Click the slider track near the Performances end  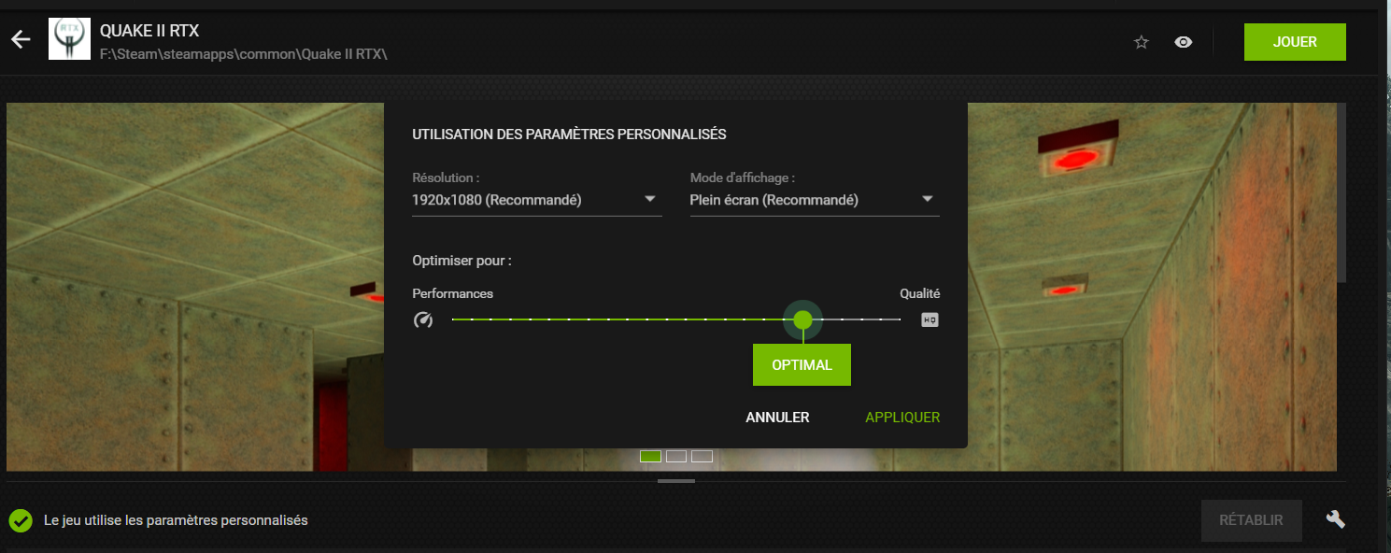point(473,319)
